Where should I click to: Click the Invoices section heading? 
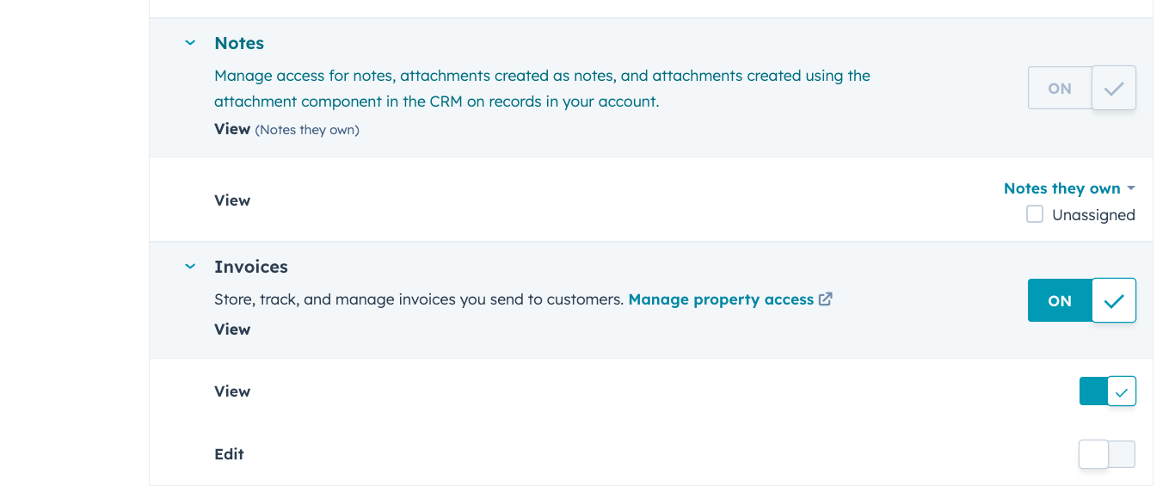251,267
